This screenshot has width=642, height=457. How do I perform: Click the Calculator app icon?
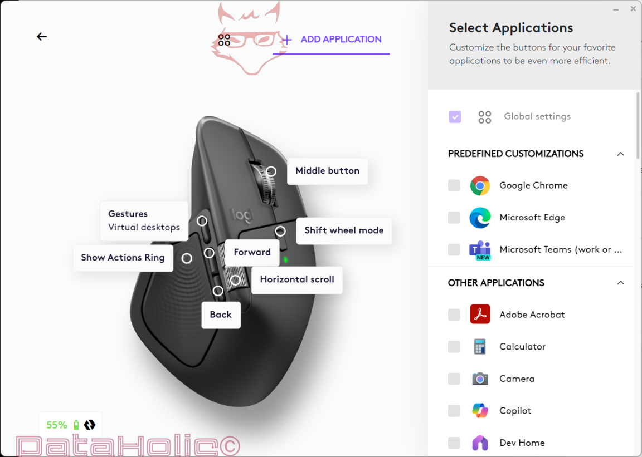tap(480, 347)
